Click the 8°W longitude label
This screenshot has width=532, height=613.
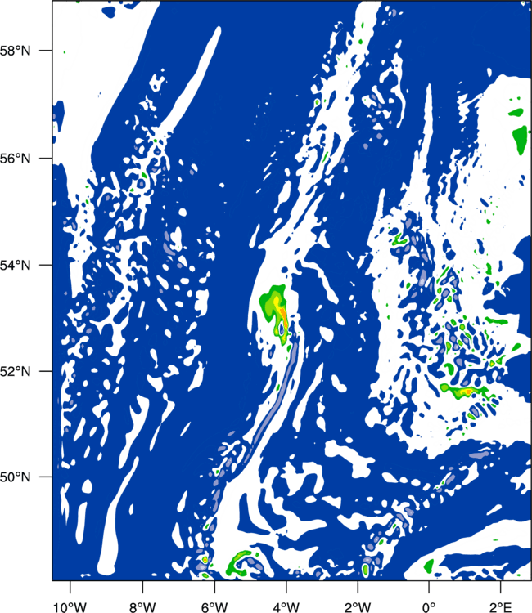pos(142,607)
